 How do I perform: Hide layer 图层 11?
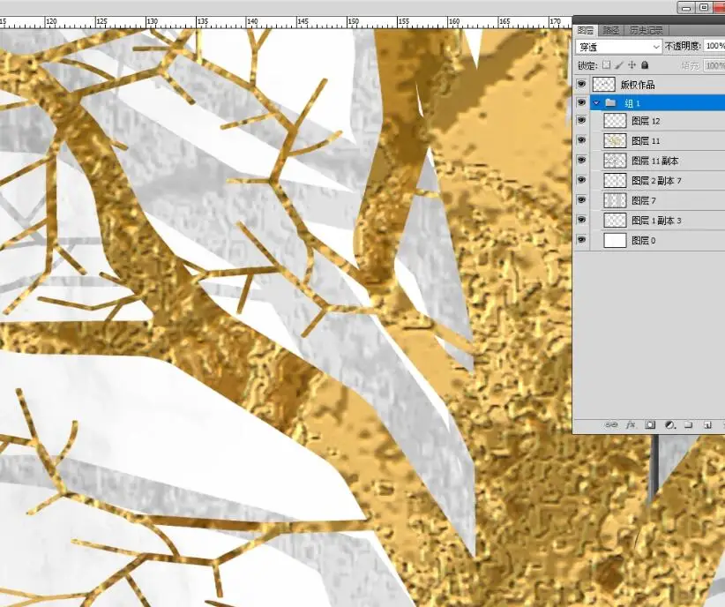pos(581,140)
